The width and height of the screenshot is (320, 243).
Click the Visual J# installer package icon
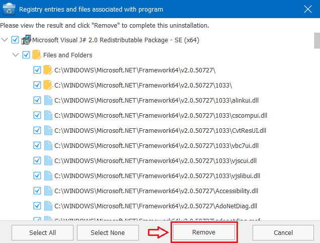pyautogui.click(x=26, y=40)
